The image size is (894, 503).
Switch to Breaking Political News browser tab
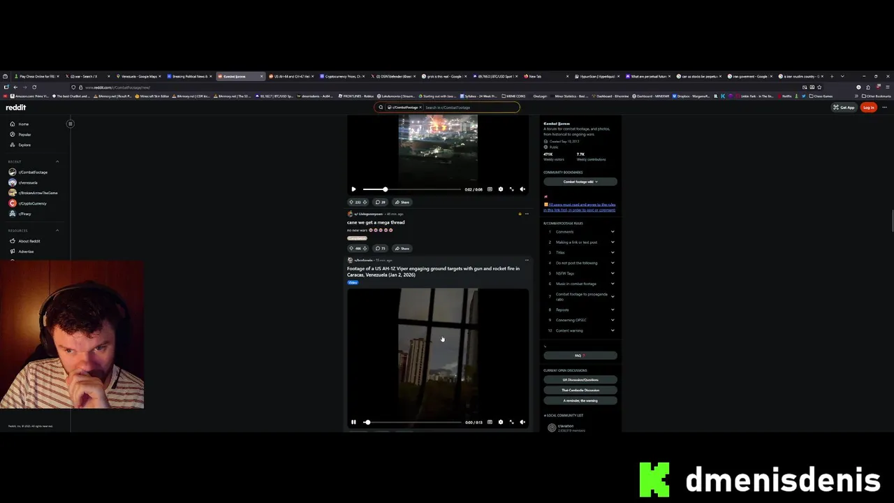point(189,76)
